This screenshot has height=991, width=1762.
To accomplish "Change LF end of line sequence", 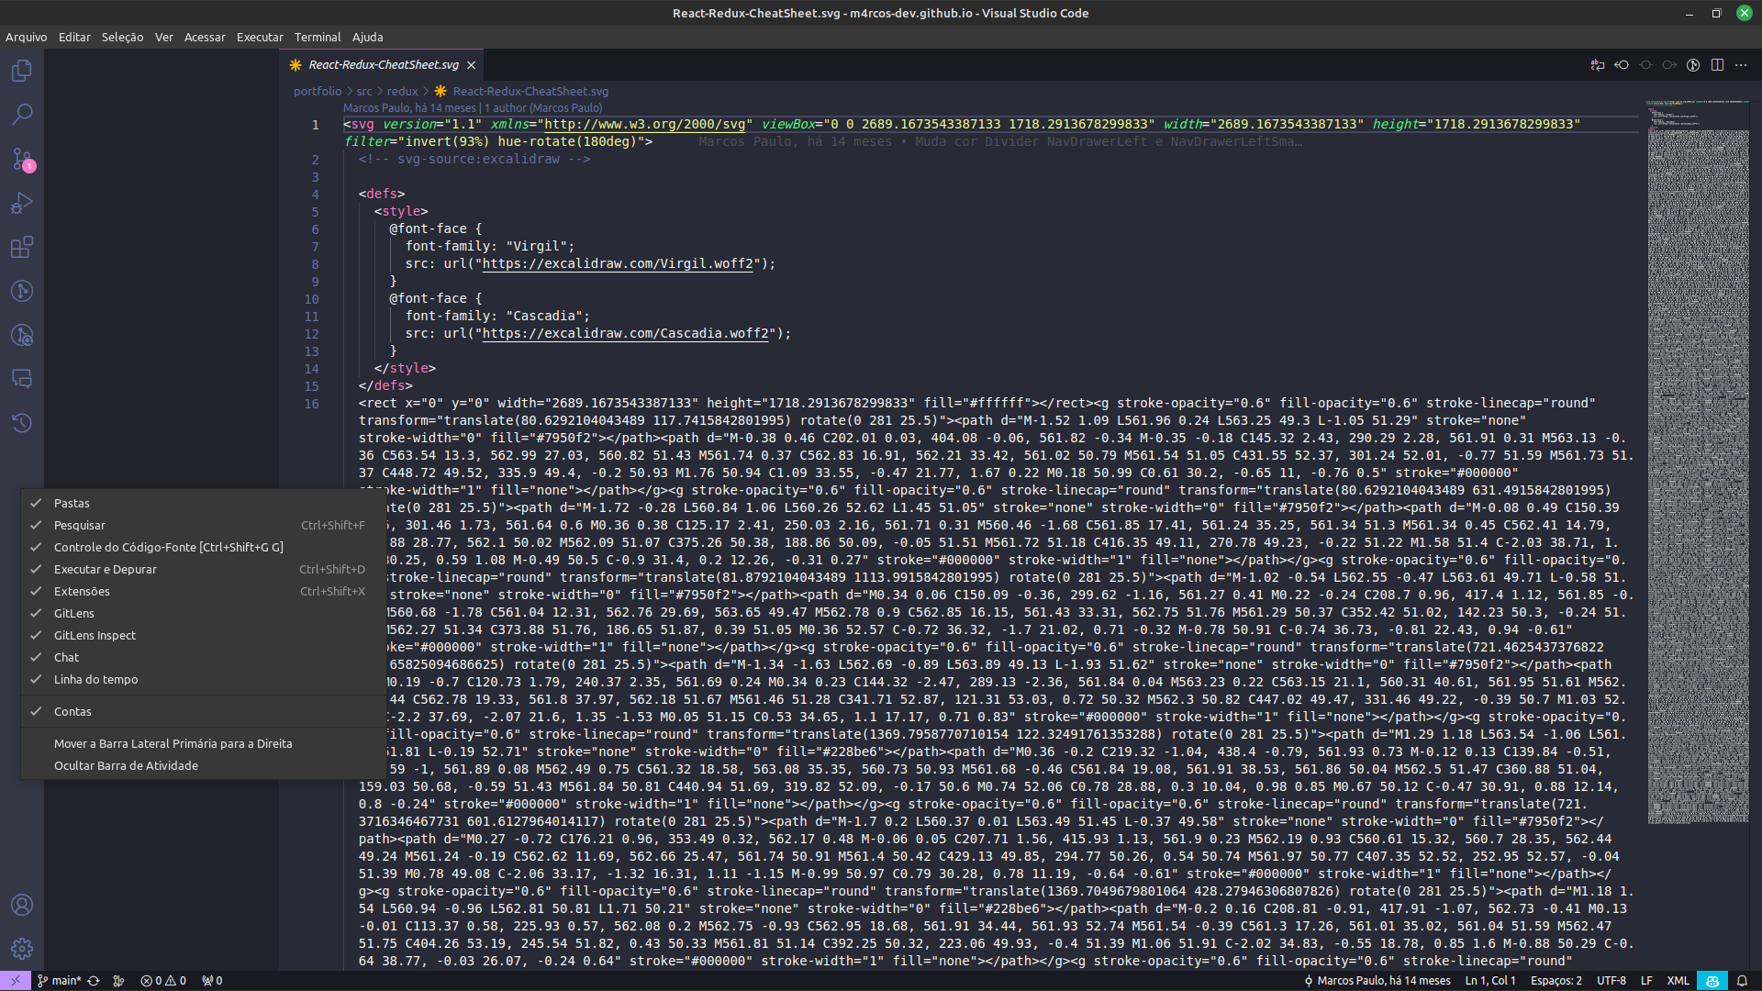I will coord(1646,981).
